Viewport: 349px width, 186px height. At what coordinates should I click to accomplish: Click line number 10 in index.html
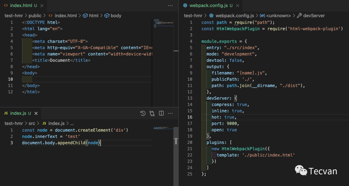click(10, 79)
